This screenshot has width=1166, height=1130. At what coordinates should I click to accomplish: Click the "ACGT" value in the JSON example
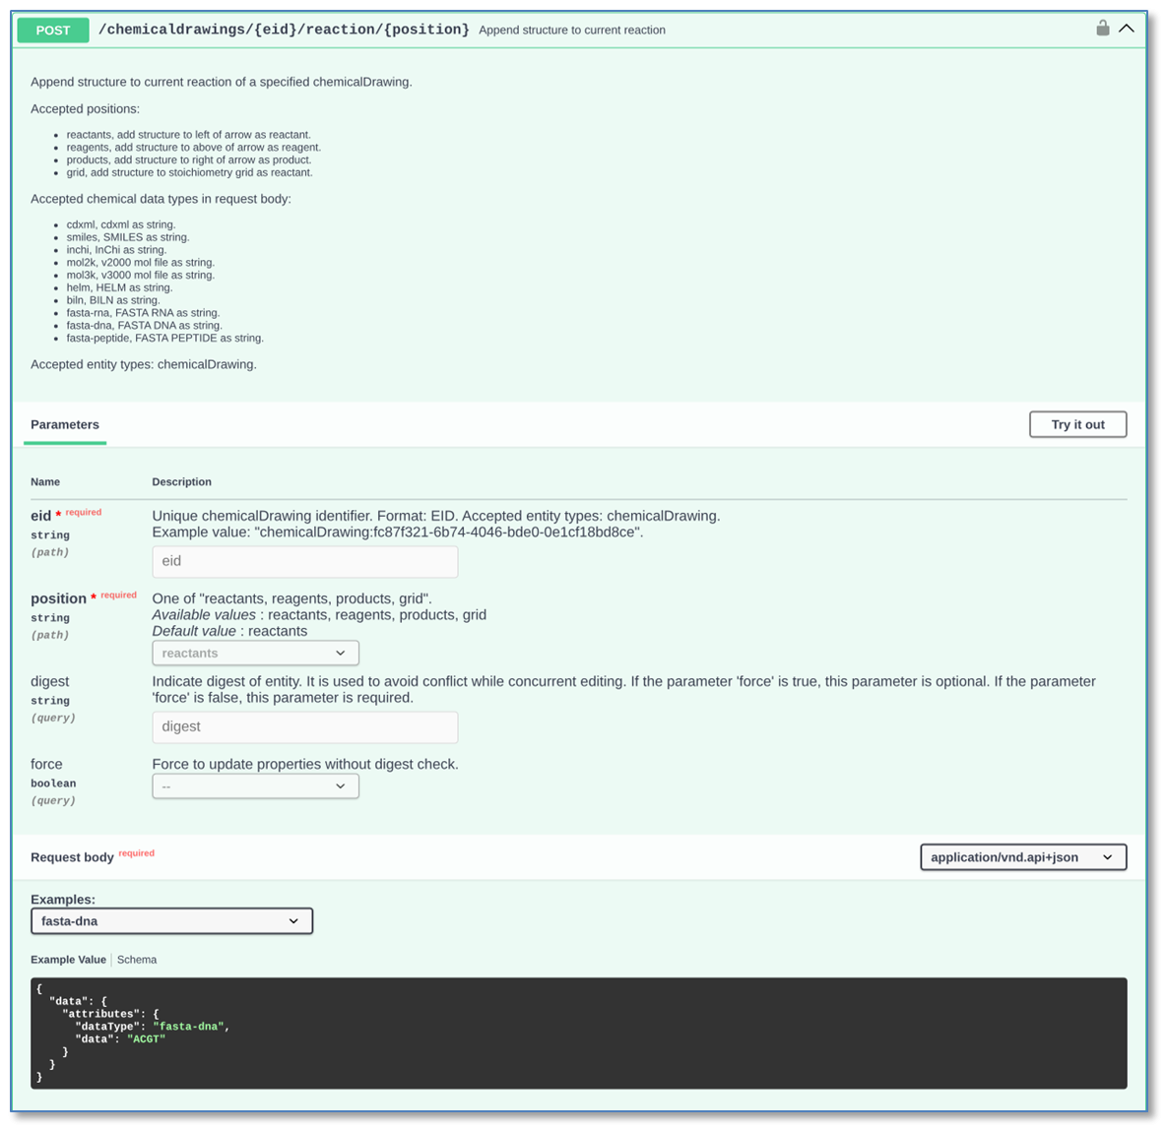(147, 1039)
